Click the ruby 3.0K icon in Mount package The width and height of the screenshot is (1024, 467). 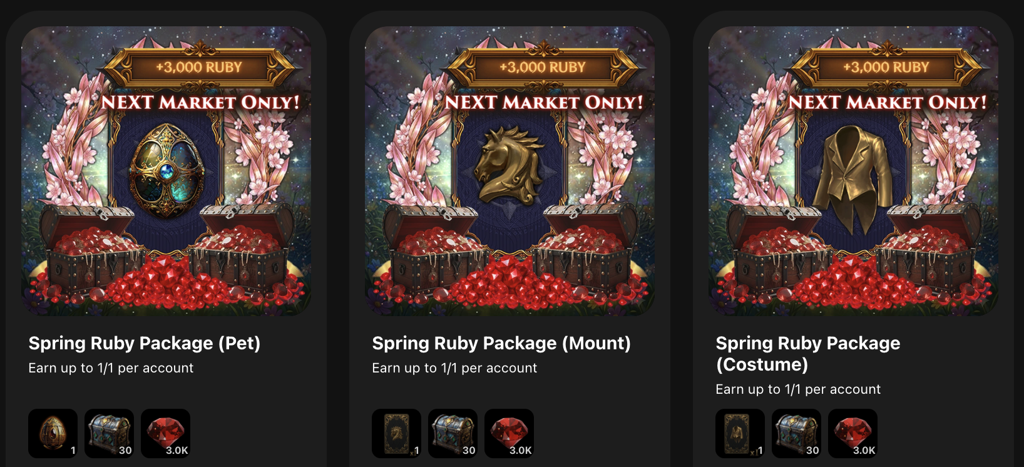[x=509, y=433]
